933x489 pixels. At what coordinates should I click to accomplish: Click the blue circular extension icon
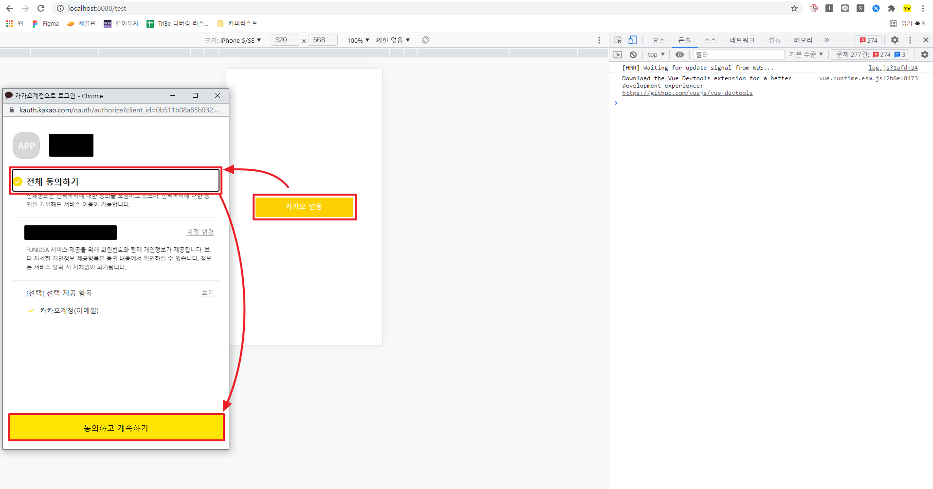(876, 8)
